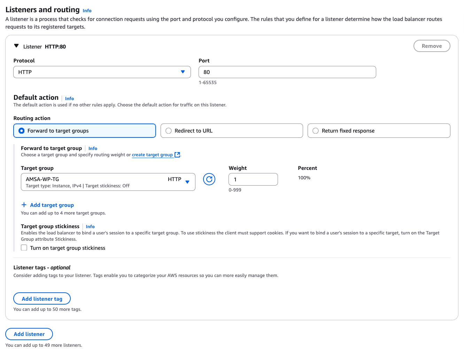464x352 pixels.
Task: Remove the HTTP:80 listener
Action: [x=432, y=46]
